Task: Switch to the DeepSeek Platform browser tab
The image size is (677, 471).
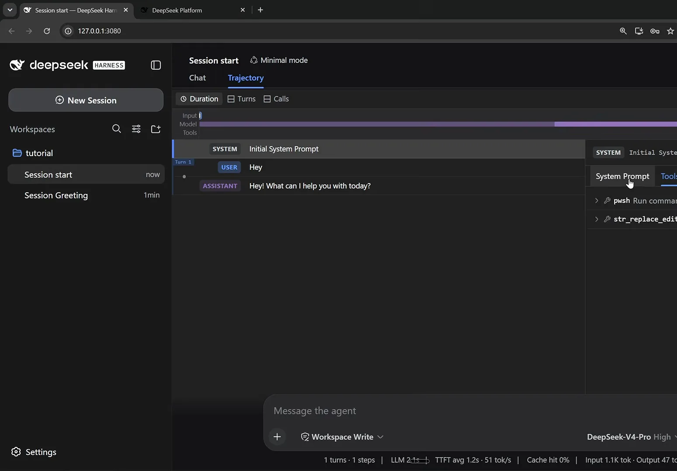Action: click(192, 10)
